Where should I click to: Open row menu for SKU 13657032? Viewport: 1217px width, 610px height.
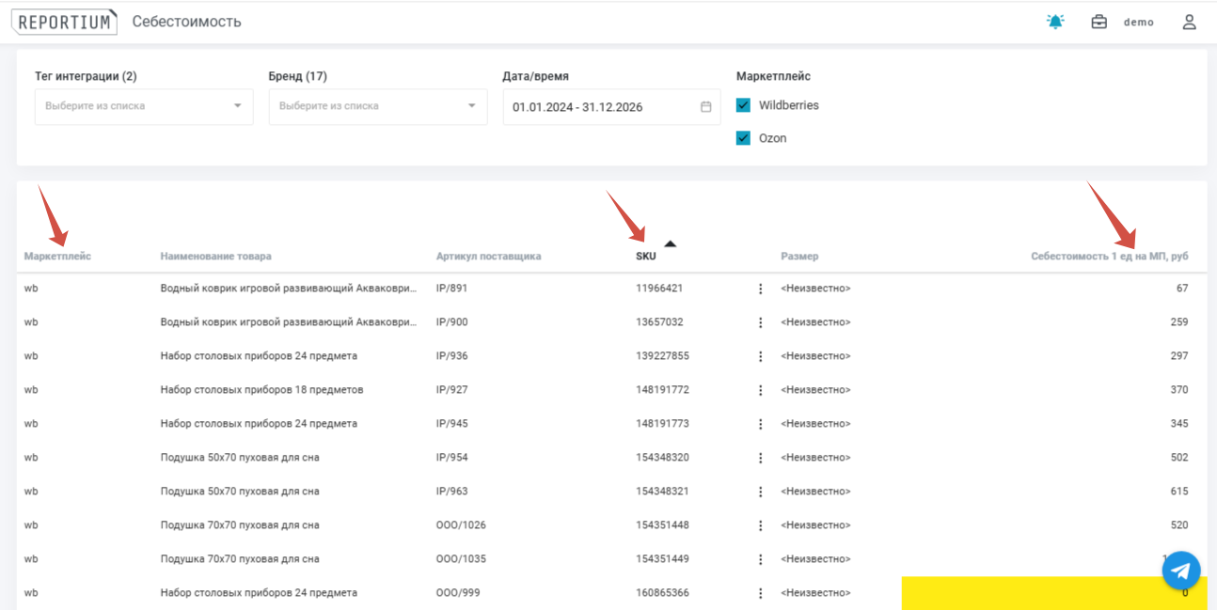point(761,322)
